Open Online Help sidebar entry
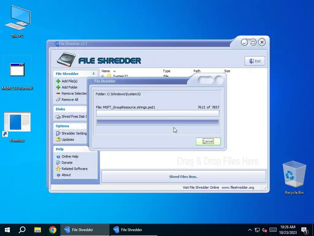This screenshot has width=314, height=236. click(70, 156)
